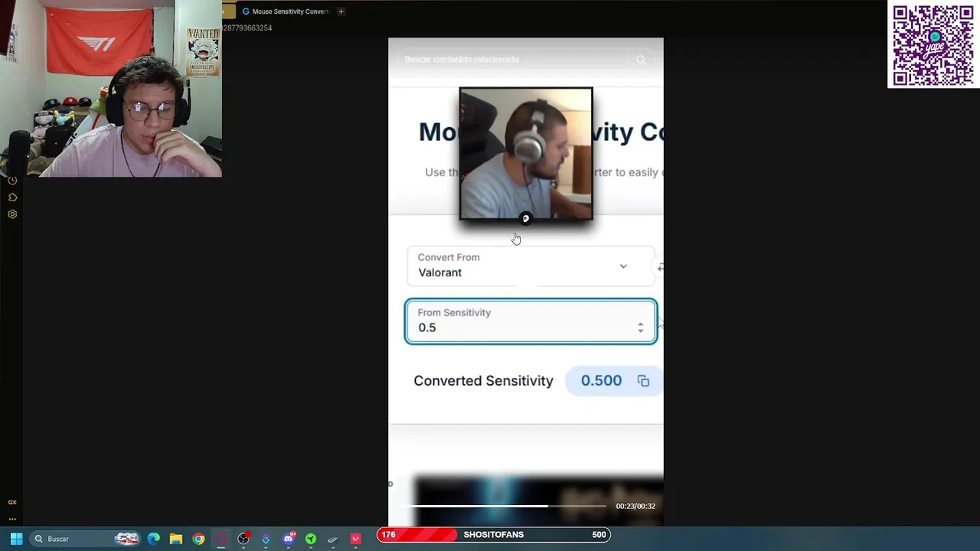Click the number 287793663254 under the tab bar
Image resolution: width=980 pixels, height=551 pixels.
247,28
